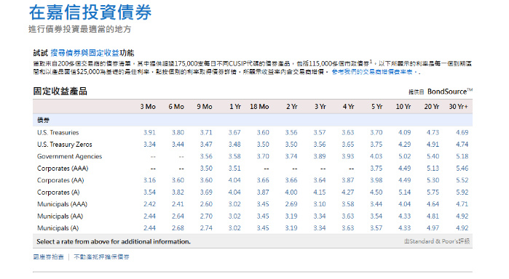Select Municipals (A) 5 Yr rate 3.57

pyautogui.click(x=376, y=228)
